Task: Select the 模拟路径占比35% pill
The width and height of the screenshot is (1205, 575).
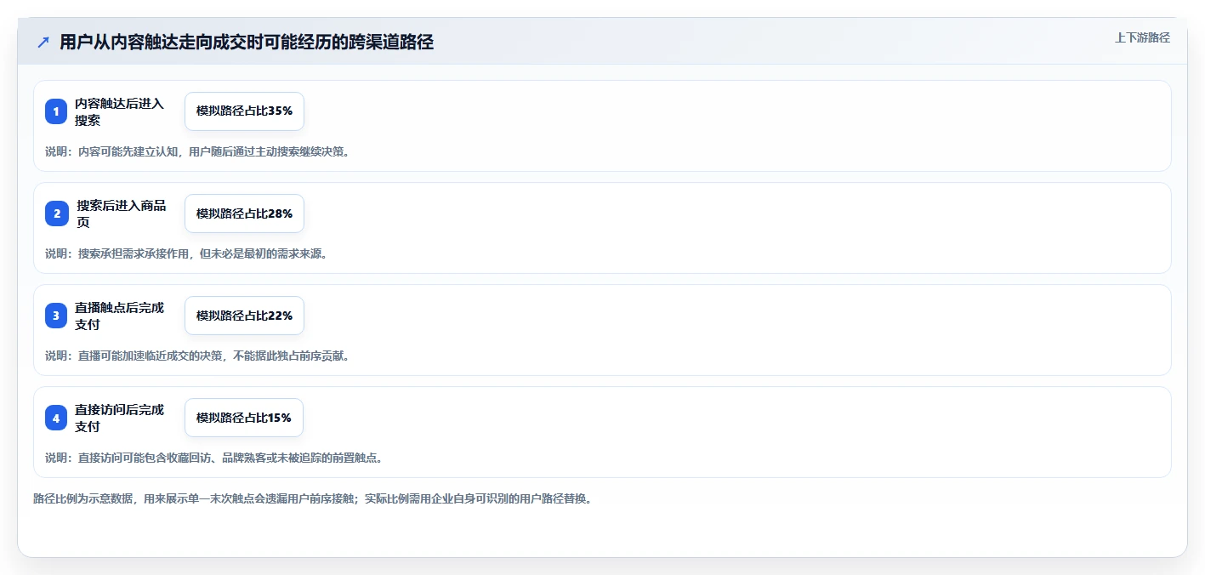Action: pos(244,111)
